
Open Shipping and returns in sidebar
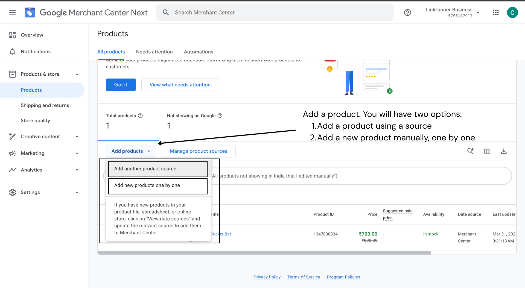point(45,105)
